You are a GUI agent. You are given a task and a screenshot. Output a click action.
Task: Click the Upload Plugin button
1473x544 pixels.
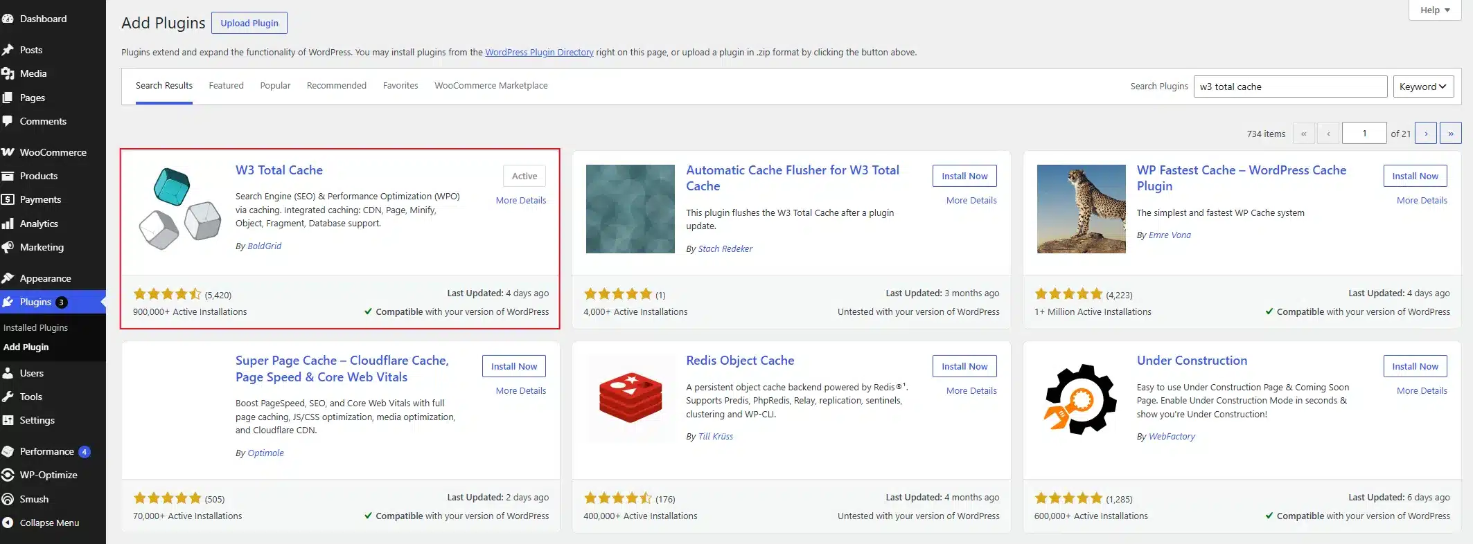(249, 23)
